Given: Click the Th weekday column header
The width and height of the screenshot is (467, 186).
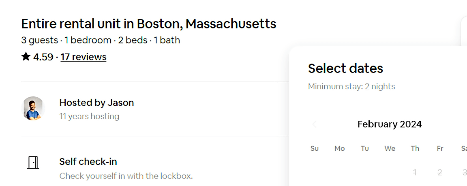Looking at the screenshot, I should coord(415,148).
